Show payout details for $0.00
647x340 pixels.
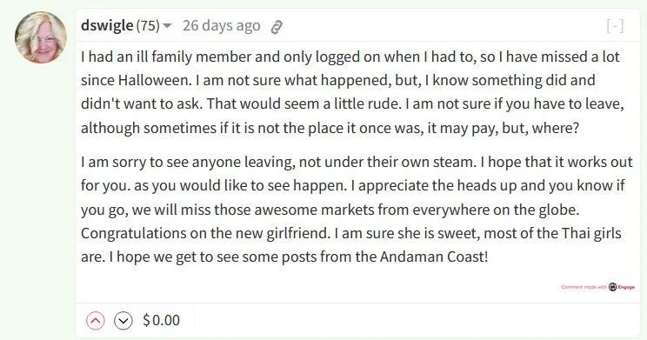click(x=162, y=320)
